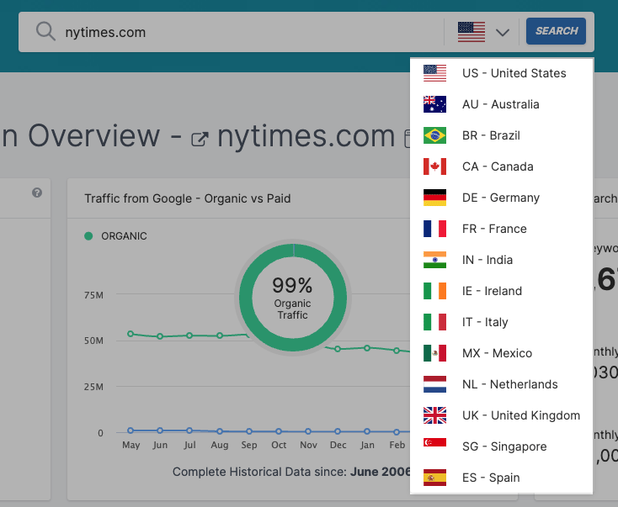The height and width of the screenshot is (507, 618).
Task: Select IE - Ireland option
Action: click(x=501, y=291)
